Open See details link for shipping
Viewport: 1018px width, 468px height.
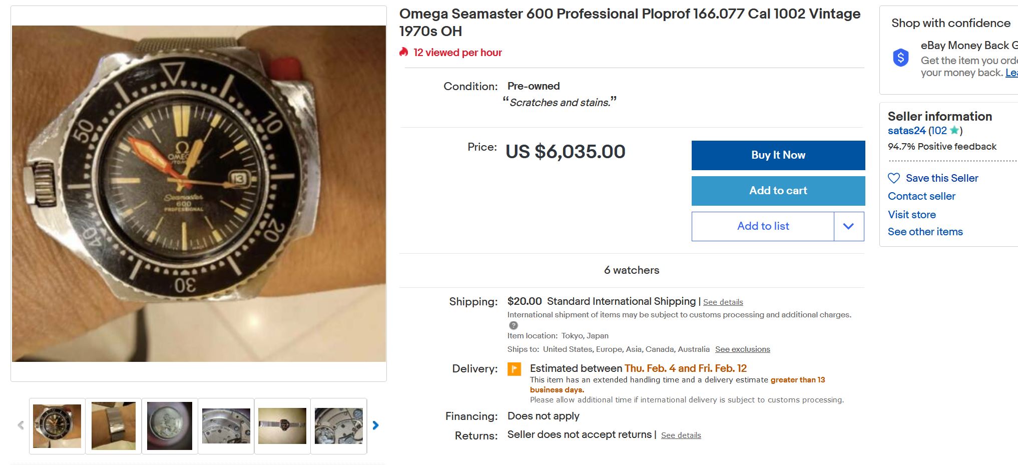coord(723,302)
